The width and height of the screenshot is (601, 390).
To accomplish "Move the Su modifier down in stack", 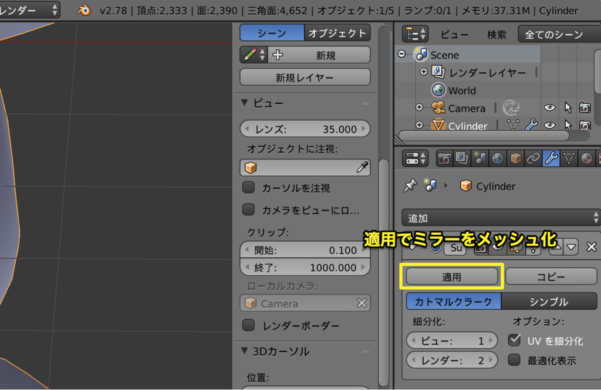I will [x=571, y=247].
